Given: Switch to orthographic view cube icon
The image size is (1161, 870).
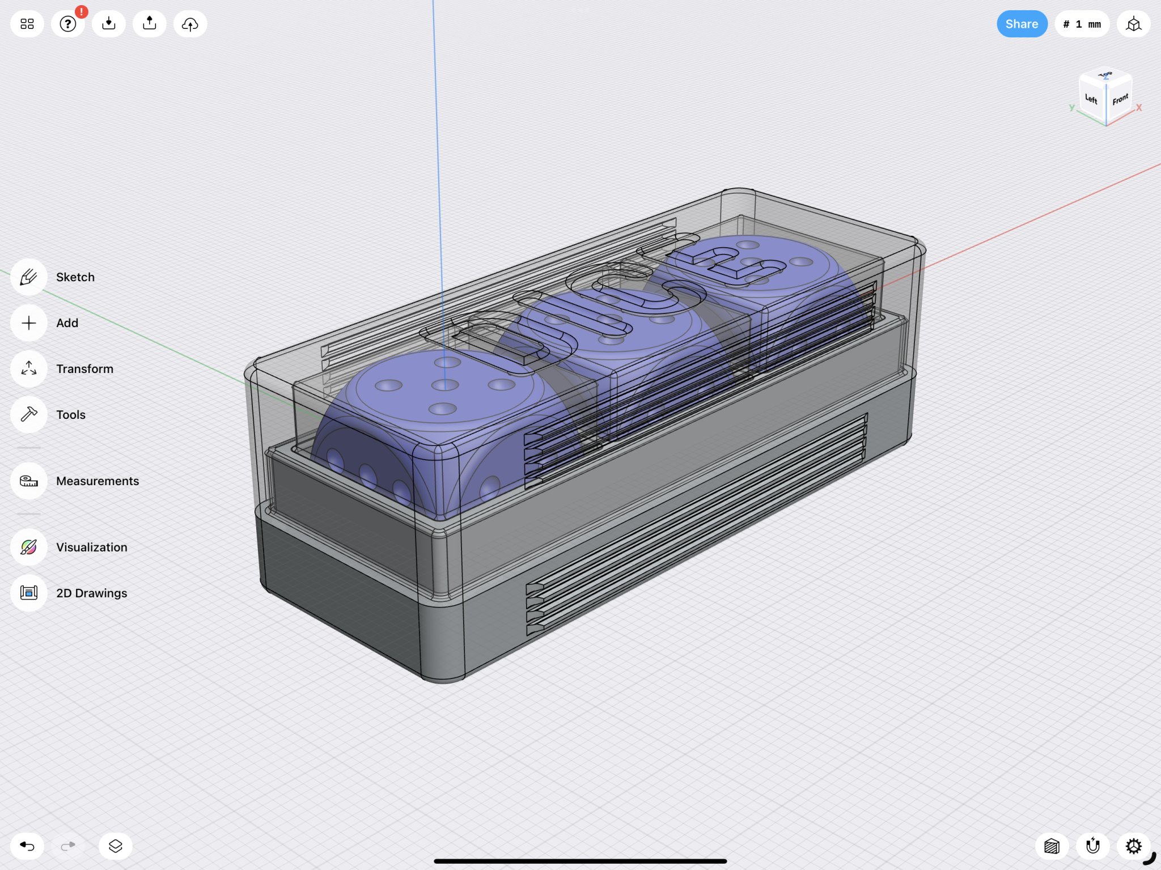Looking at the screenshot, I should (x=1133, y=24).
